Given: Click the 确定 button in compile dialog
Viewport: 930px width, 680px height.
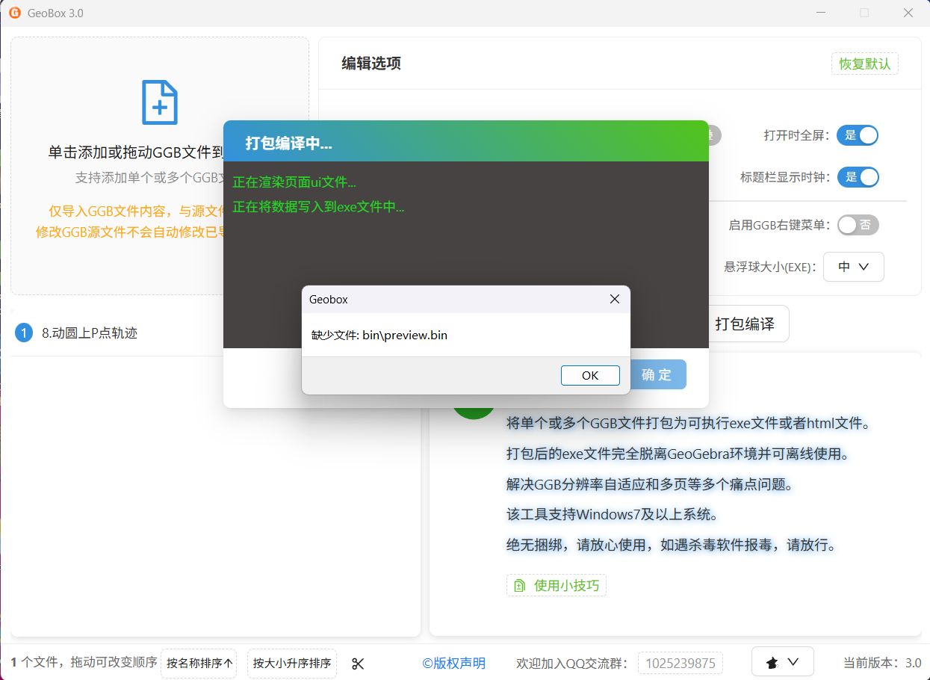Looking at the screenshot, I should (x=657, y=375).
